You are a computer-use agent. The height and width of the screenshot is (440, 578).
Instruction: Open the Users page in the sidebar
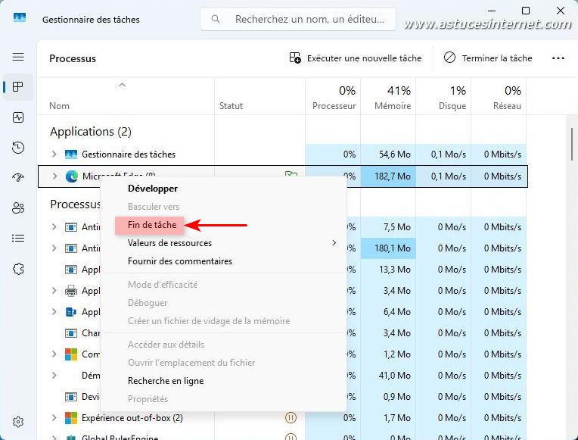tap(18, 208)
